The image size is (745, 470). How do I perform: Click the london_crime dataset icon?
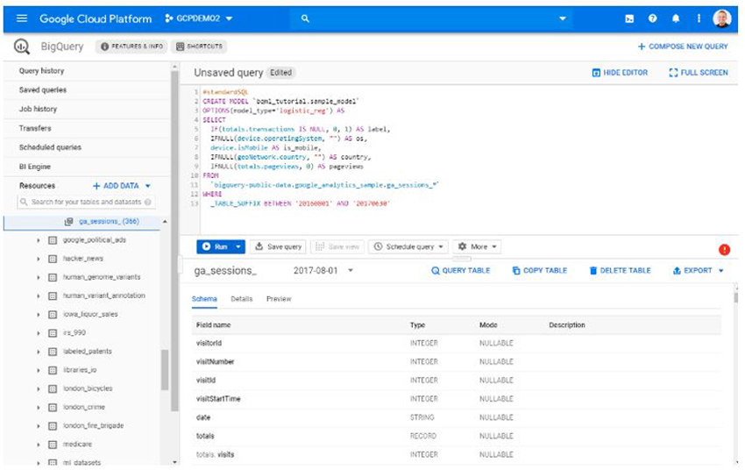pos(53,407)
